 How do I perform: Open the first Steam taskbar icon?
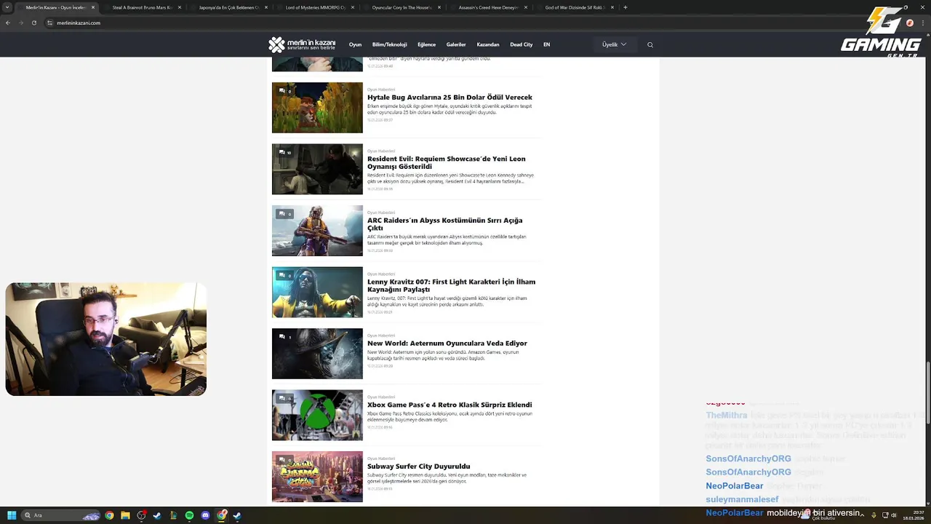click(157, 515)
